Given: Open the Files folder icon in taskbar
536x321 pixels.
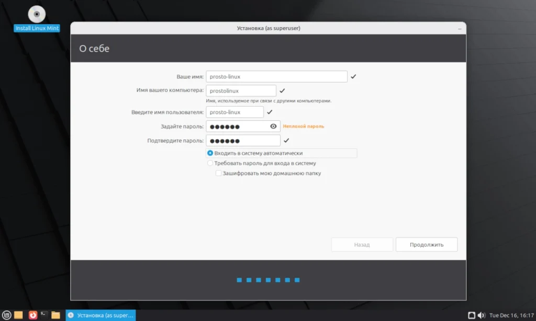Looking at the screenshot, I should click(55, 315).
